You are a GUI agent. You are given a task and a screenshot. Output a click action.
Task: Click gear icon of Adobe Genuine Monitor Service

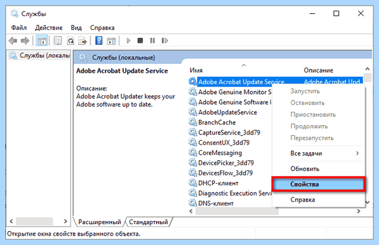193,92
